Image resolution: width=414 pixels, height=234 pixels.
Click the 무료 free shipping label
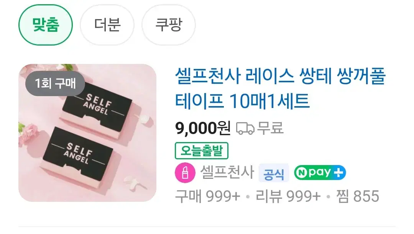(x=270, y=128)
